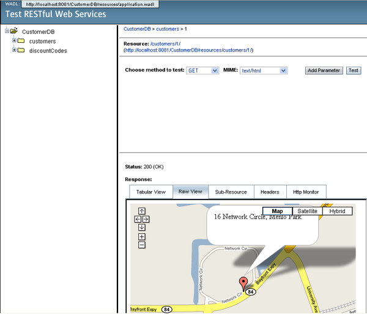The image size is (367, 314).
Task: Click the 16 Network Circle address text
Action: 258,217
